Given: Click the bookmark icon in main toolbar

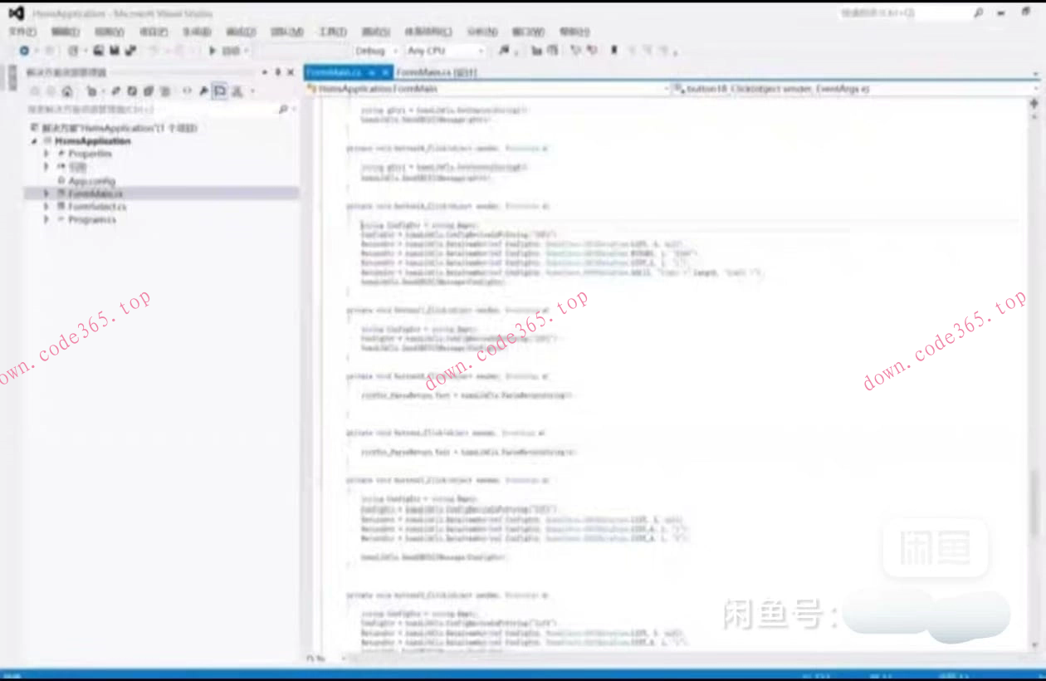Looking at the screenshot, I should [x=613, y=51].
